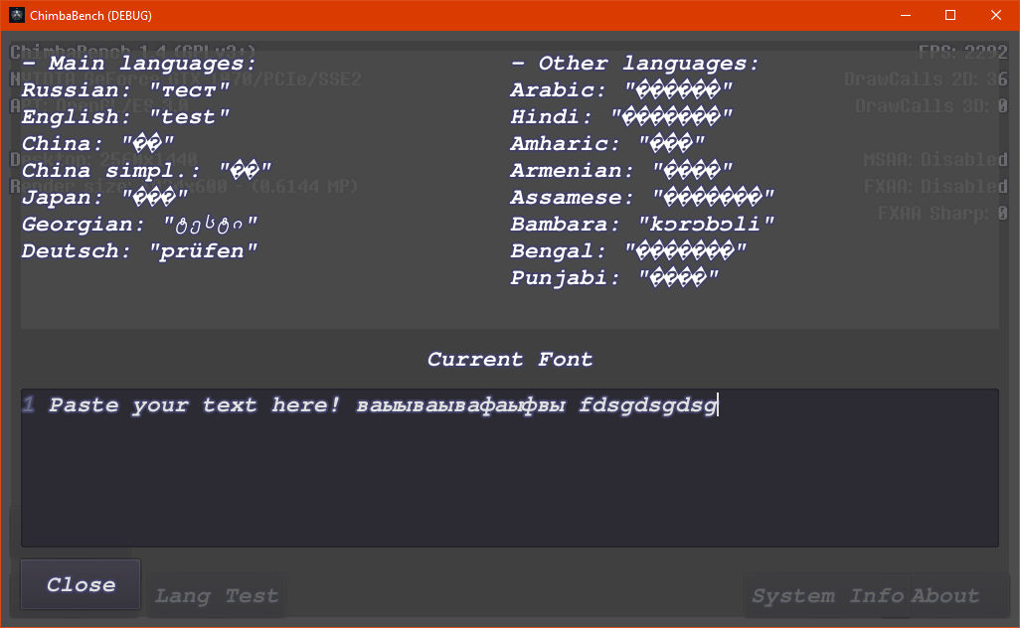Viewport: 1020px width, 628px height.
Task: Open the System Info button
Action: (x=826, y=596)
